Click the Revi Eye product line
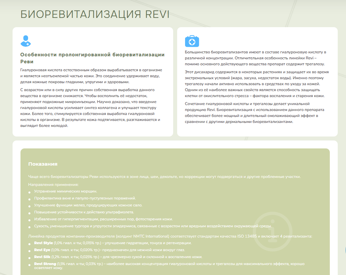 pos(109,250)
